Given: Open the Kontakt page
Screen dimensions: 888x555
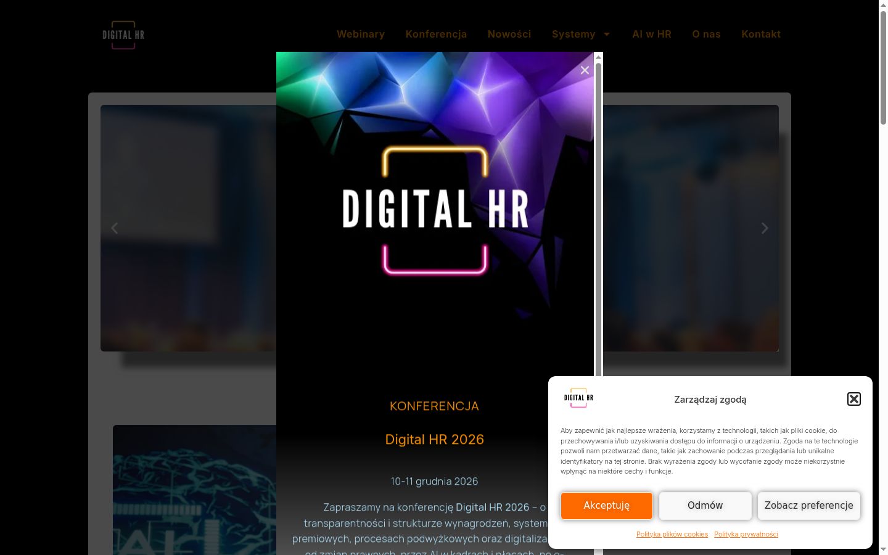Looking at the screenshot, I should (x=761, y=34).
